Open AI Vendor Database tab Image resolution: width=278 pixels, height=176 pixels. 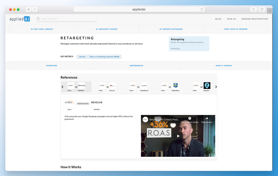(171, 29)
